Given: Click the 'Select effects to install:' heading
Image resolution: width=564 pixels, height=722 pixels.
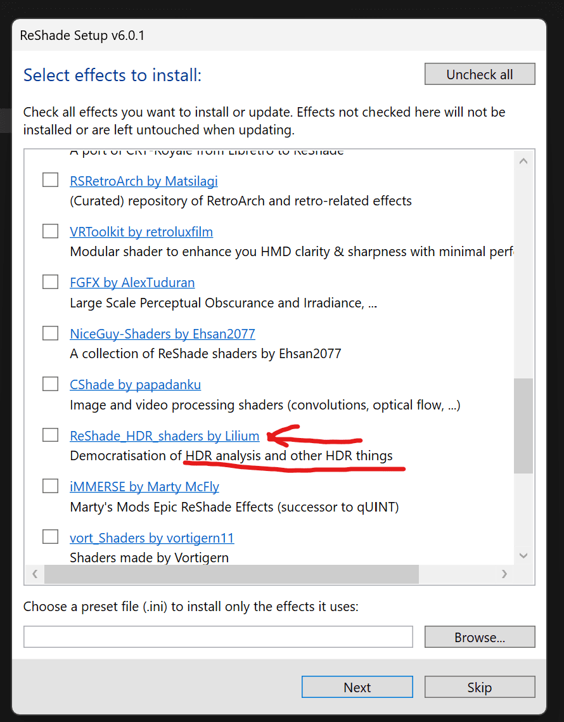Looking at the screenshot, I should tap(113, 75).
